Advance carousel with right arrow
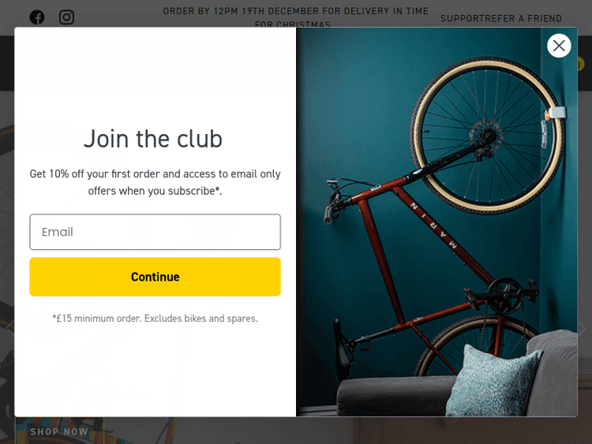 582,329
